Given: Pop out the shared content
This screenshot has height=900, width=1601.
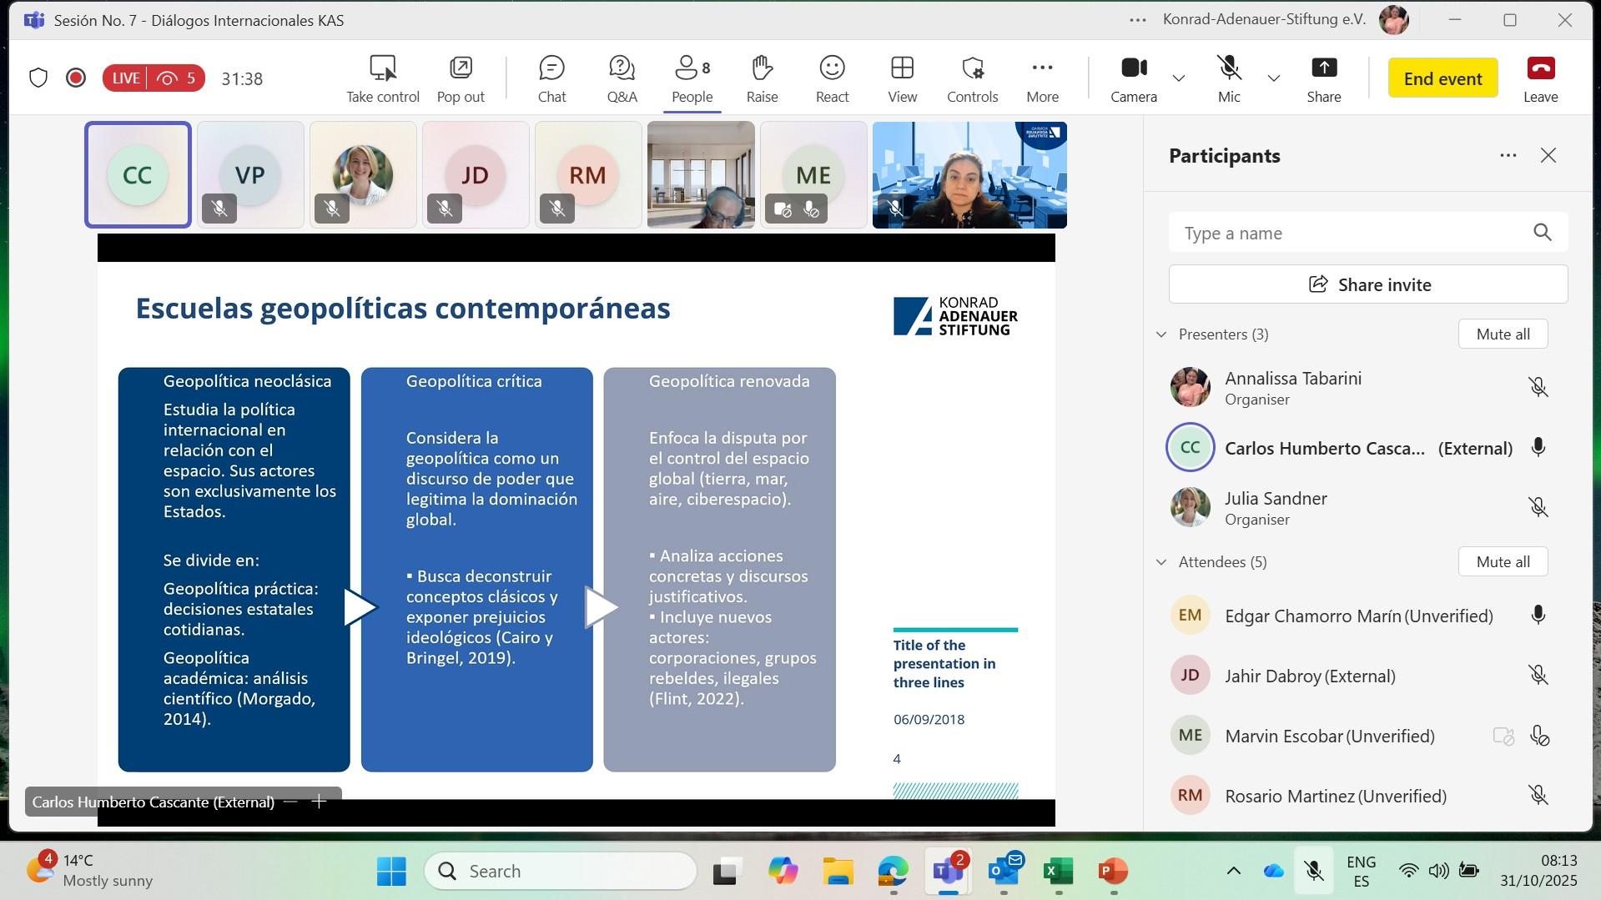Looking at the screenshot, I should tap(461, 78).
